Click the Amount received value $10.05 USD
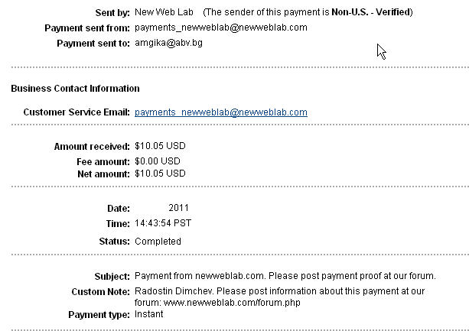The image size is (469, 331). 160,146
